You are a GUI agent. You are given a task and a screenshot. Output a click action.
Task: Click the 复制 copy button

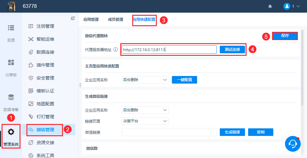[x=261, y=132]
